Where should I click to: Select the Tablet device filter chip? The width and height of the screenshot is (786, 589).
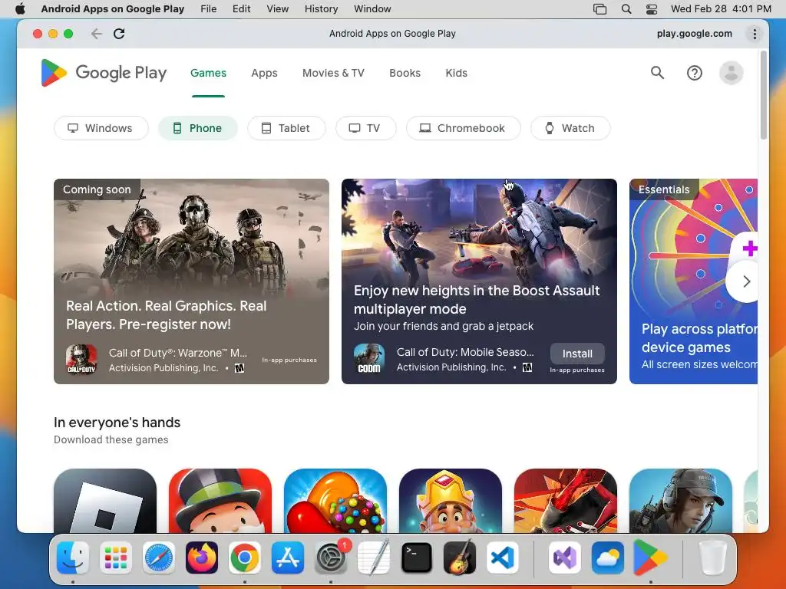pos(286,128)
